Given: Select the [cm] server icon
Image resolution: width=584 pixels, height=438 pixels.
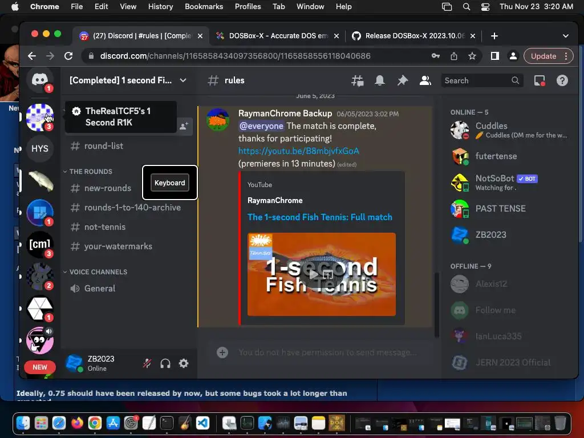Looking at the screenshot, I should [x=40, y=244].
